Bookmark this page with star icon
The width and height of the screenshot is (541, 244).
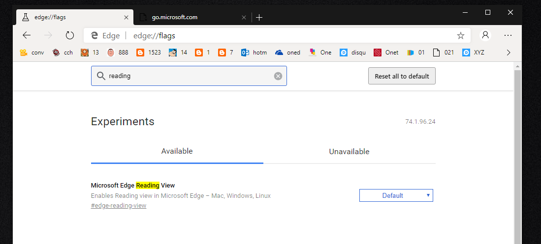pyautogui.click(x=461, y=35)
